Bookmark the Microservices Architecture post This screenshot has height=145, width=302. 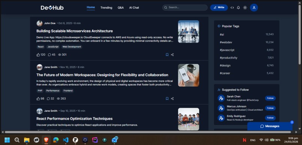167,55
